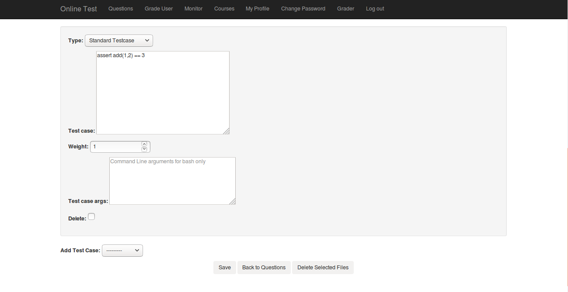568x292 pixels.
Task: Tick the Delete checkbox
Action: pyautogui.click(x=91, y=216)
